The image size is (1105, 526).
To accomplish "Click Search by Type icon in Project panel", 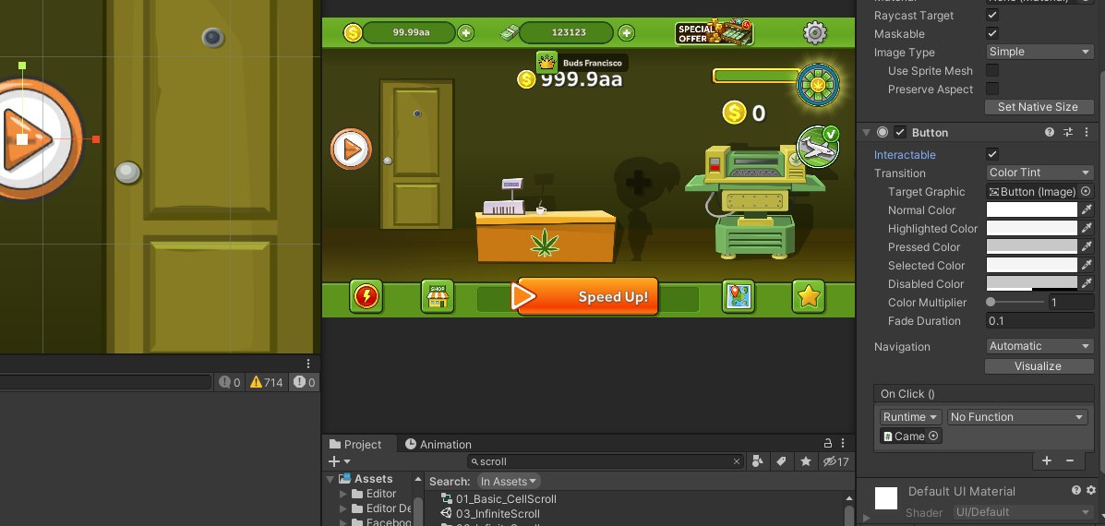I will point(758,462).
